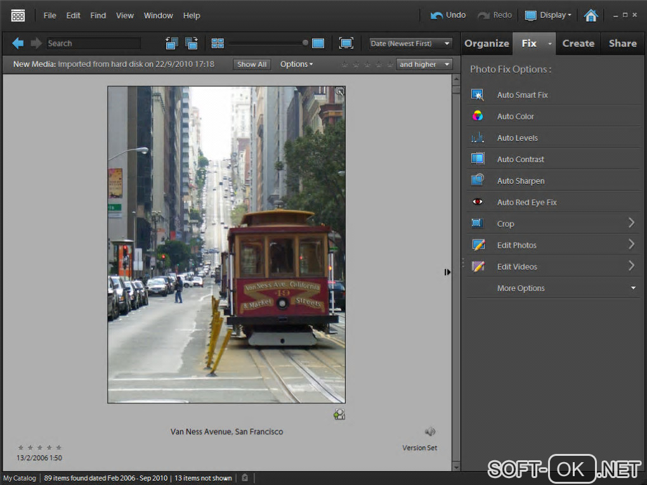This screenshot has height=485, width=647.
Task: Run Auto Red Eye Fix
Action: [526, 203]
